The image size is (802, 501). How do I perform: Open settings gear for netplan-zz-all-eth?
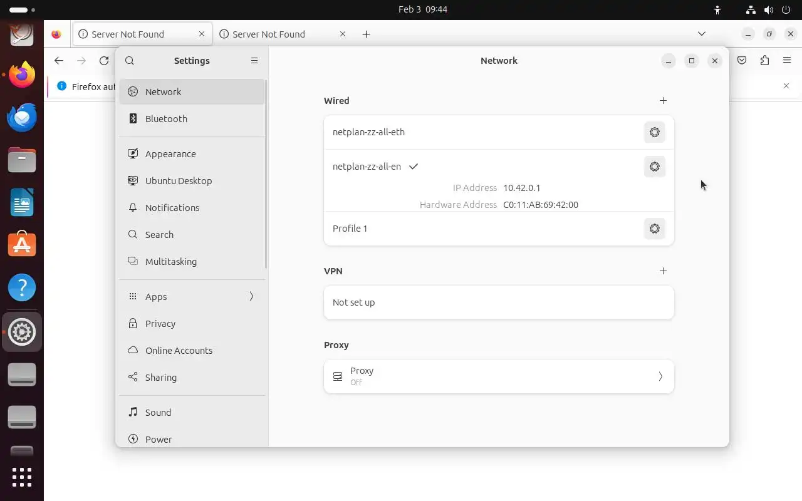point(654,132)
